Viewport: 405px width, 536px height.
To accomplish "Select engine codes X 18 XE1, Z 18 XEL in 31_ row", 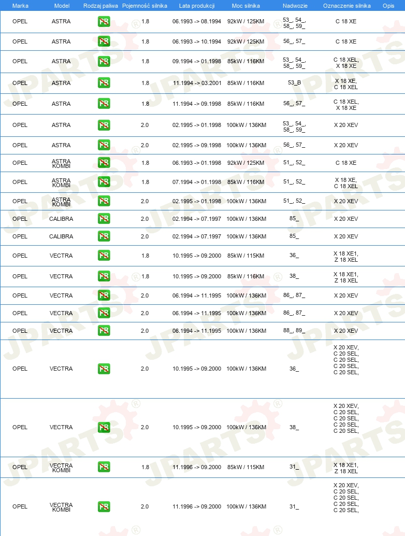I will point(346,468).
